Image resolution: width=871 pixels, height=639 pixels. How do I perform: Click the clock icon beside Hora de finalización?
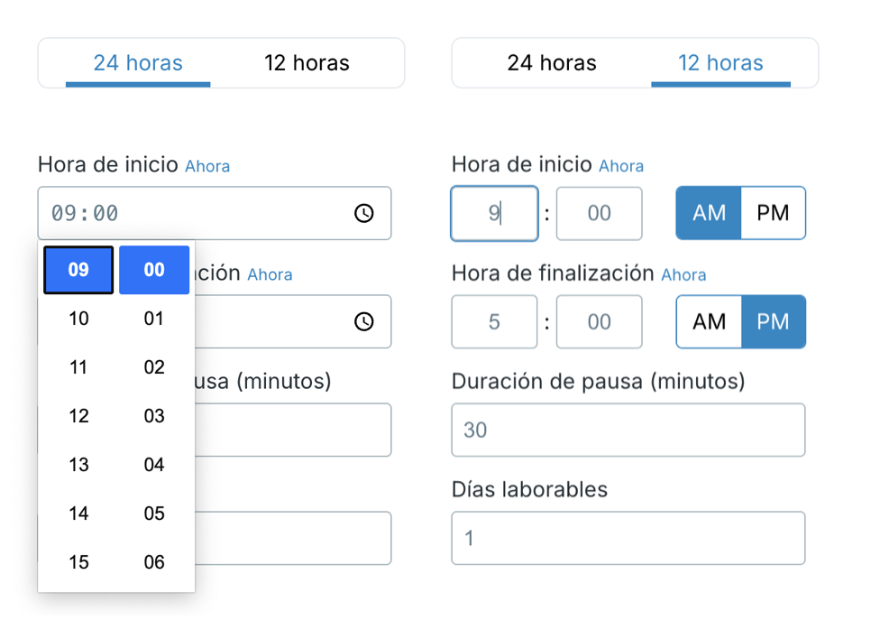click(364, 321)
